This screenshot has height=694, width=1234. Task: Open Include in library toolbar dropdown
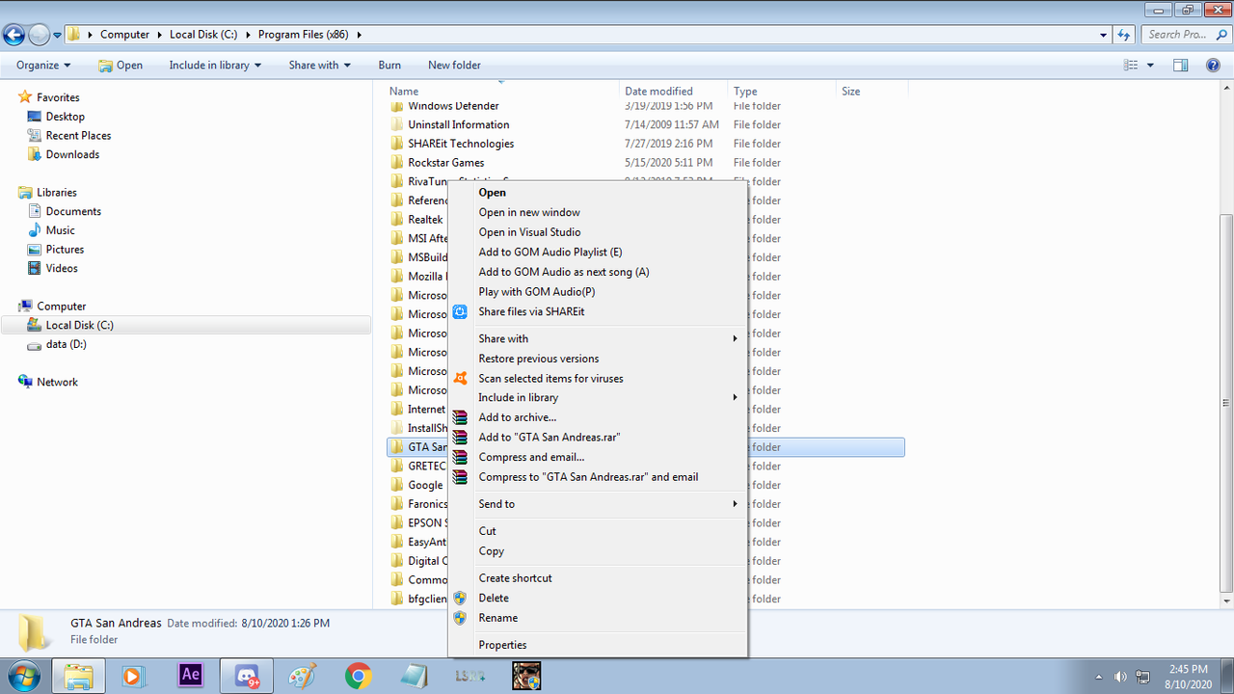coord(216,66)
